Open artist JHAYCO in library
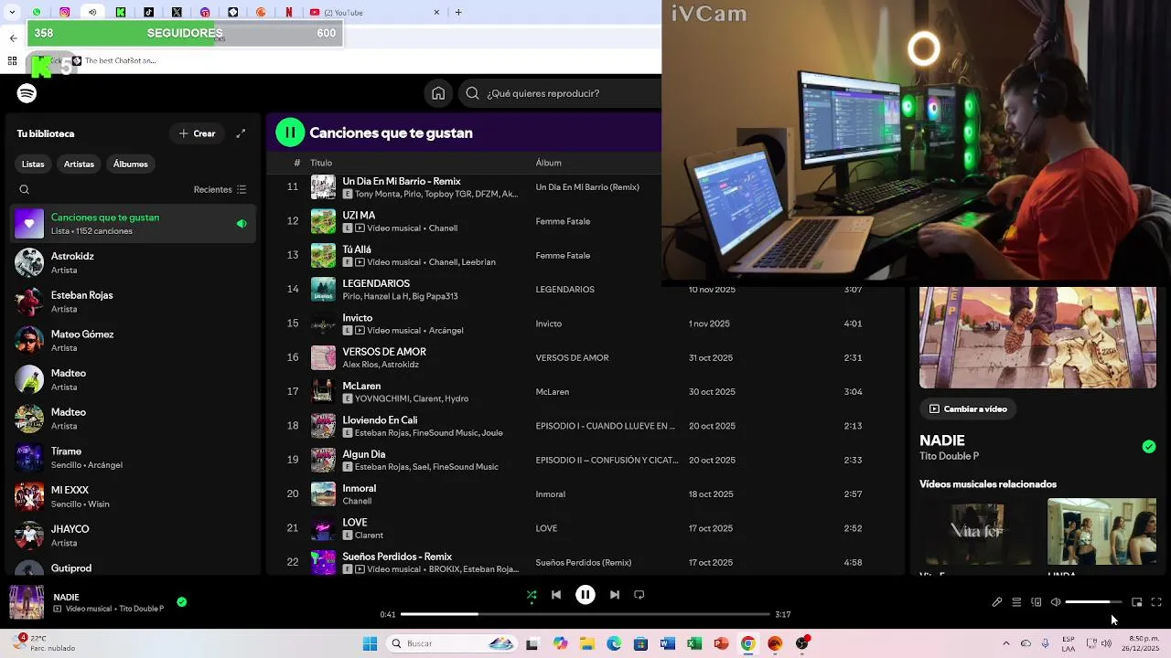The height and width of the screenshot is (658, 1171). pyautogui.click(x=133, y=536)
